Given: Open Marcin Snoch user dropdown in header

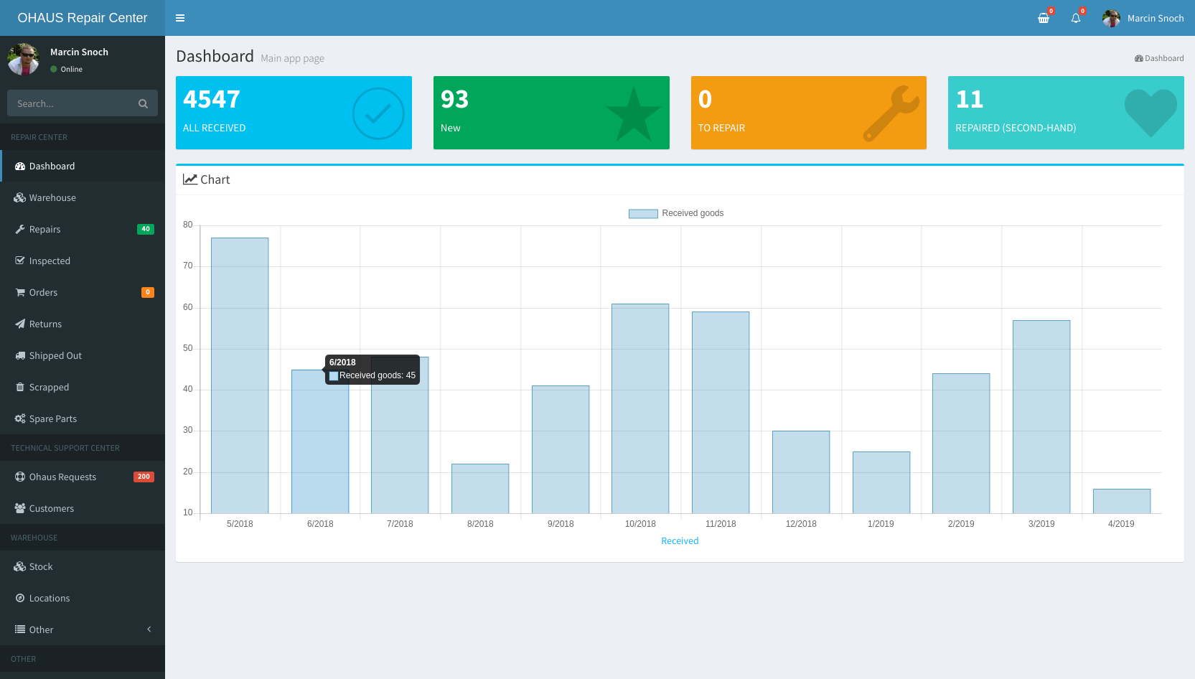Looking at the screenshot, I should 1143,18.
